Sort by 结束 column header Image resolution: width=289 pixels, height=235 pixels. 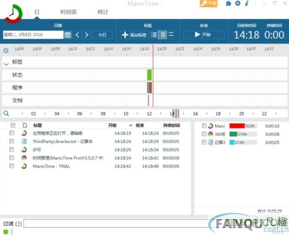(140, 125)
